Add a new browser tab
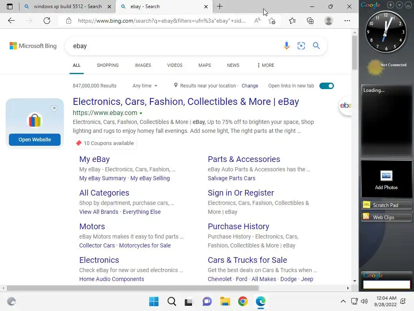Viewport: 414px width, 311px height. (220, 6)
